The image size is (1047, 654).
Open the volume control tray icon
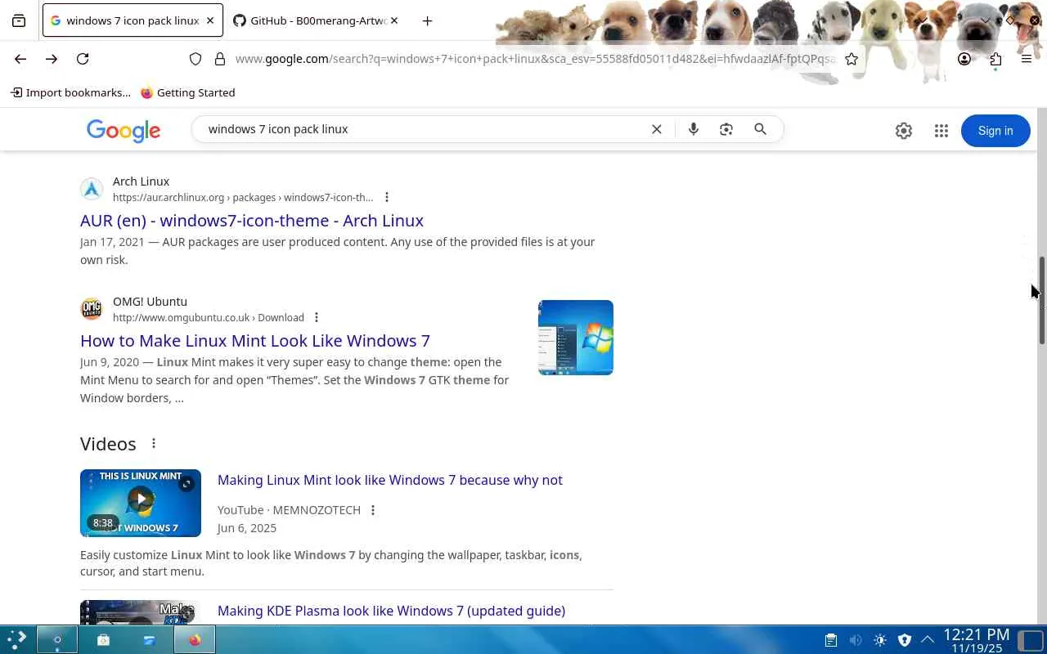click(x=856, y=640)
